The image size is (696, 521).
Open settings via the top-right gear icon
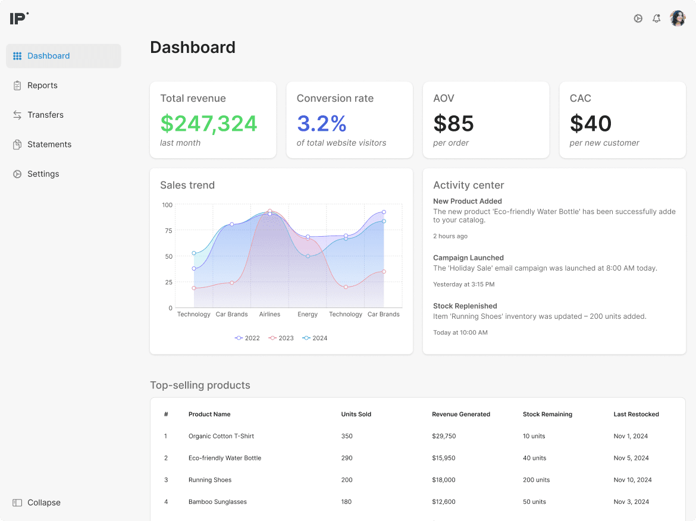tap(638, 18)
